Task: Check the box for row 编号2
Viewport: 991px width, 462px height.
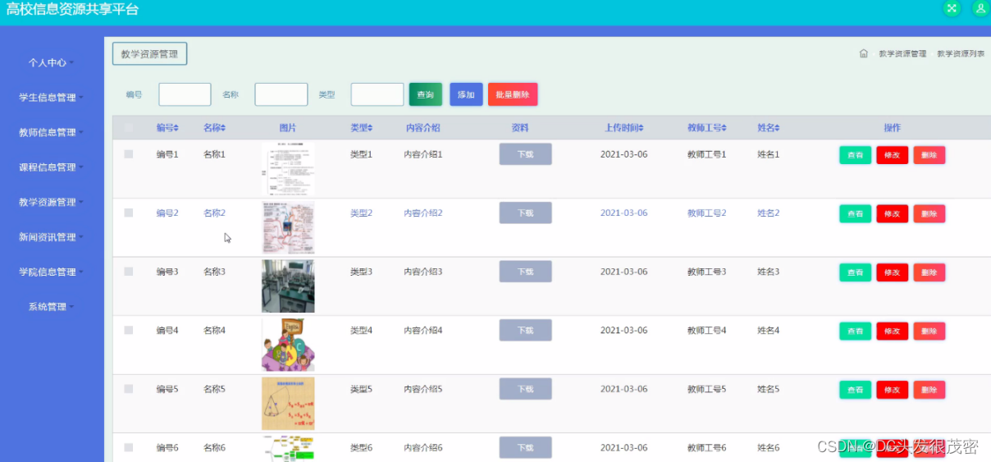Action: (129, 213)
